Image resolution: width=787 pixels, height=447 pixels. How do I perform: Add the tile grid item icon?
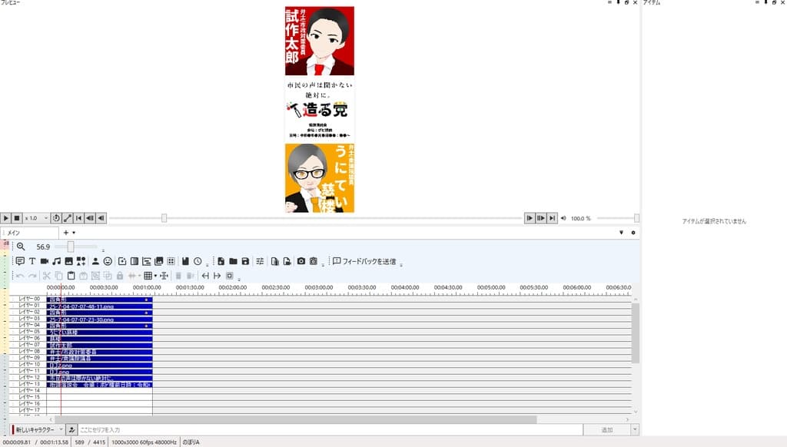coord(171,261)
